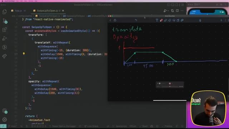229x129 pixels.
Task: Click the back arrow in the notes app
Action: point(111,20)
